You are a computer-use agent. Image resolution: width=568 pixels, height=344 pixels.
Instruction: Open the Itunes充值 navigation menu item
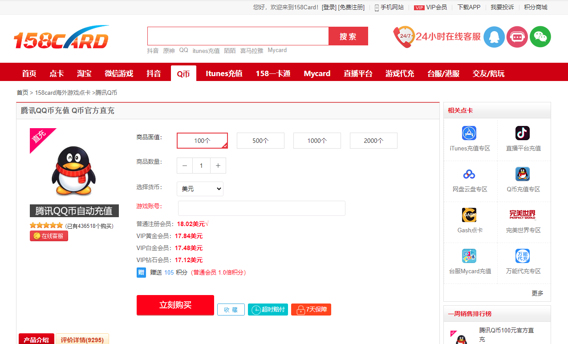(224, 73)
